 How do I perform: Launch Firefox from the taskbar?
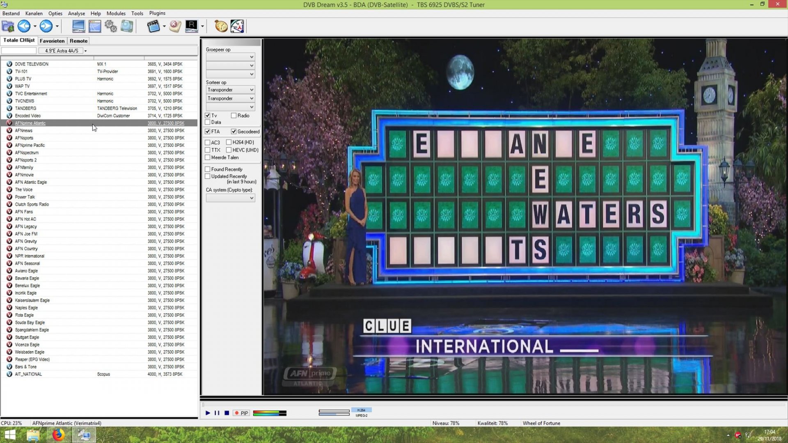coord(58,435)
